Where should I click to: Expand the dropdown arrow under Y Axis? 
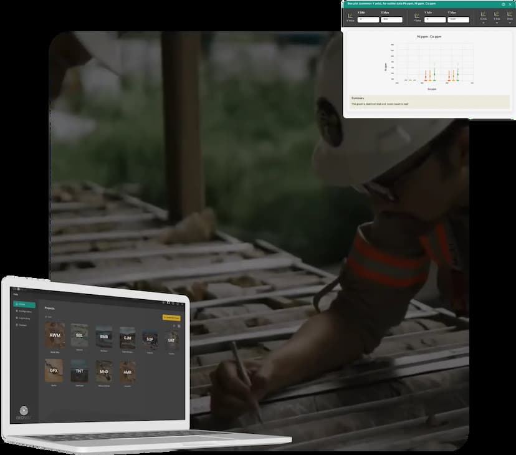(x=497, y=22)
